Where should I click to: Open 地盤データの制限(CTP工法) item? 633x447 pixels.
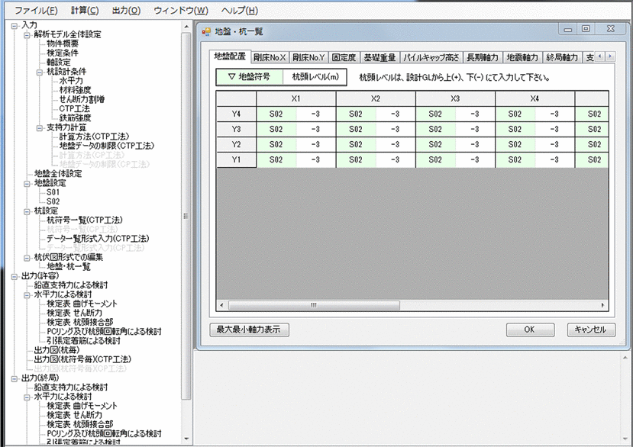(107, 146)
